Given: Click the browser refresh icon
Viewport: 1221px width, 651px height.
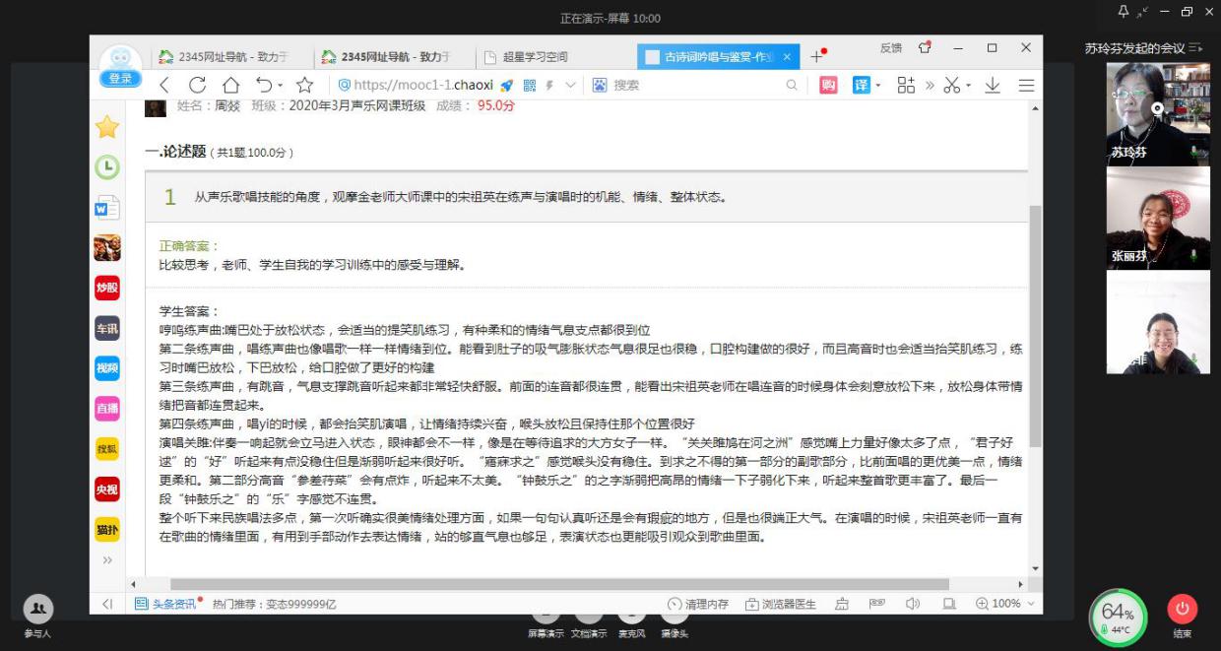Looking at the screenshot, I should 198,86.
